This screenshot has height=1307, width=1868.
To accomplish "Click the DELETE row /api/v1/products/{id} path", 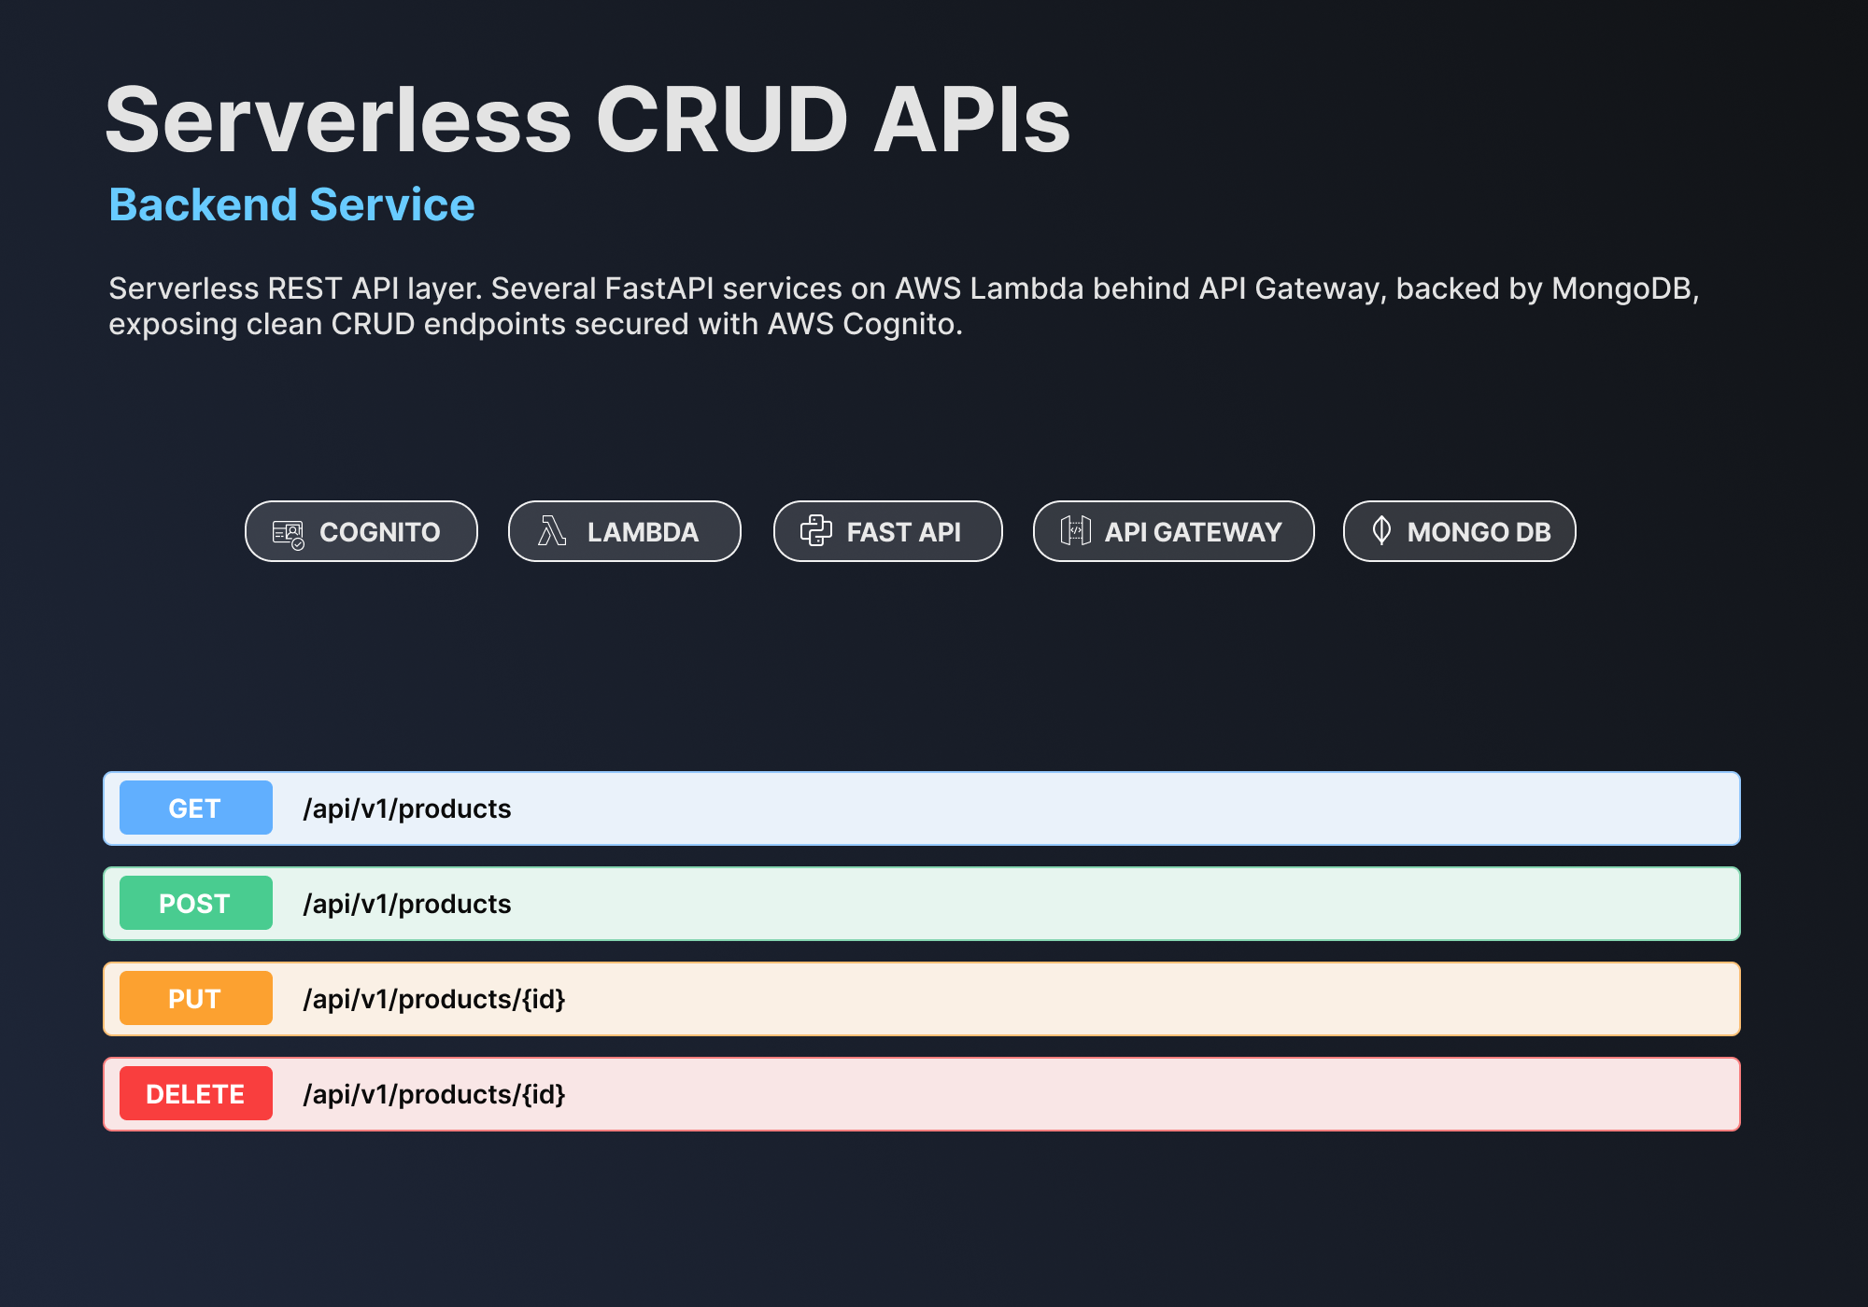I will pyautogui.click(x=434, y=1094).
